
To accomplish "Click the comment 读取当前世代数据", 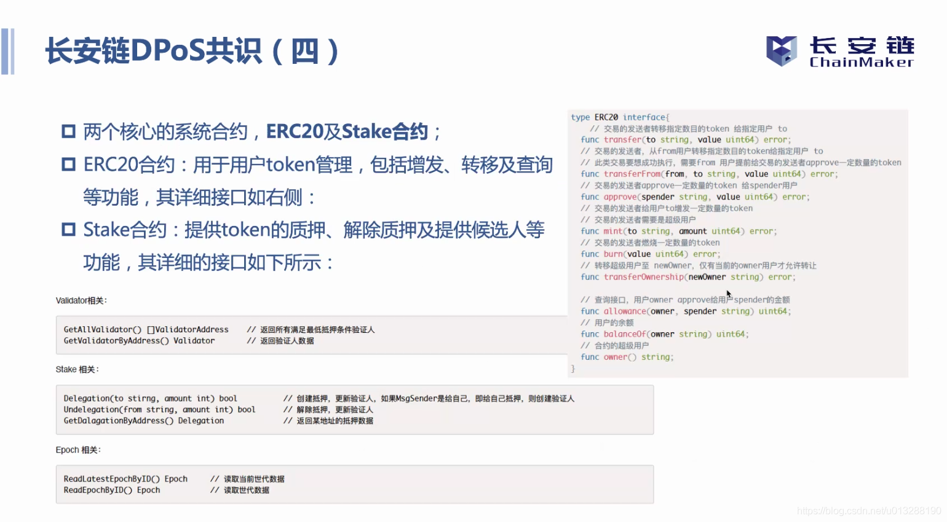I will pos(247,479).
